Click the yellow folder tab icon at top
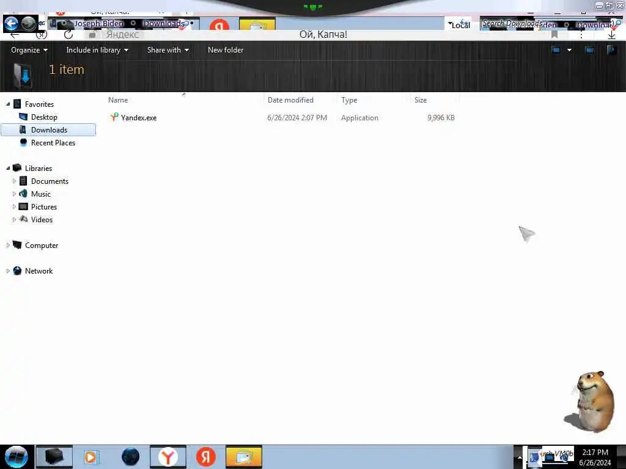This screenshot has height=469, width=626. click(x=257, y=24)
